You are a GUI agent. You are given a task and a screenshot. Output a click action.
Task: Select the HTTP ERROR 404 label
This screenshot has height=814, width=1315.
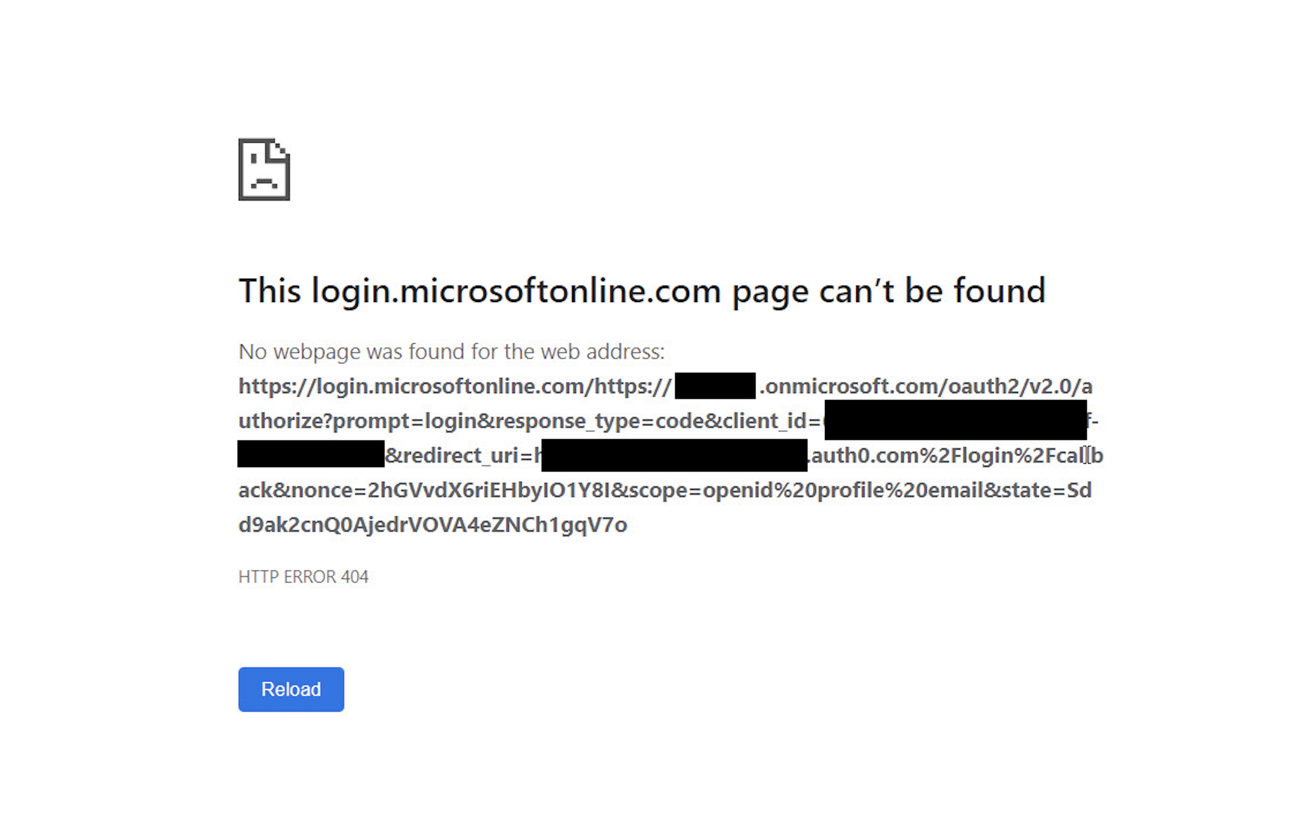tap(303, 576)
